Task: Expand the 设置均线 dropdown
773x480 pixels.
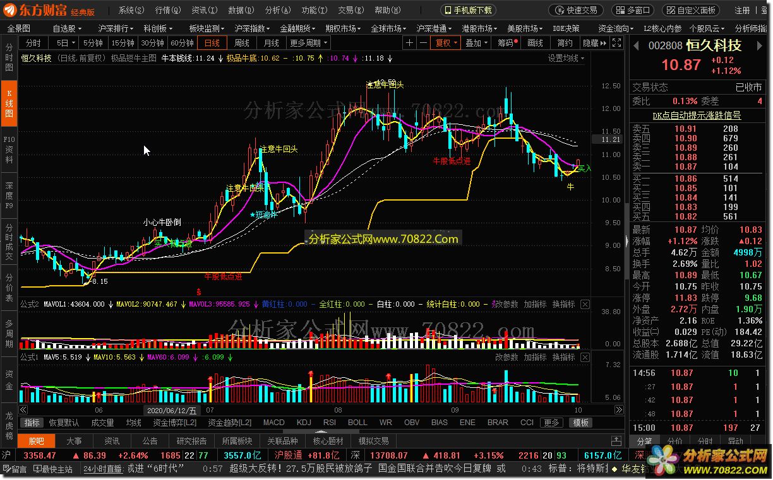Action: (566, 58)
